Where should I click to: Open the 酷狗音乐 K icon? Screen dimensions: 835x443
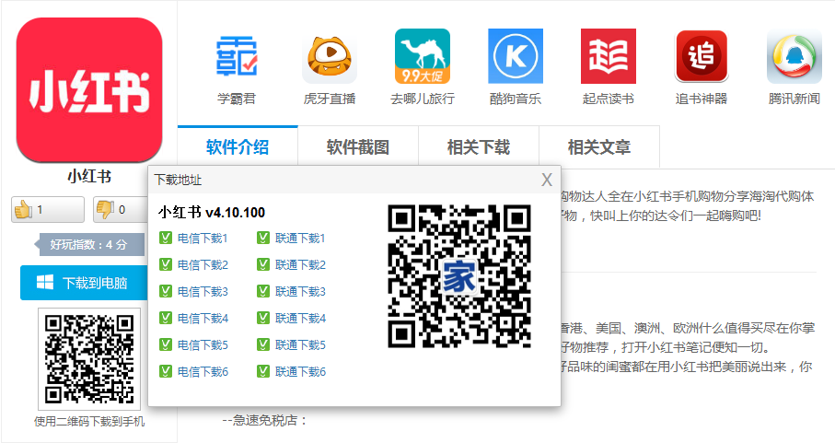pos(516,56)
